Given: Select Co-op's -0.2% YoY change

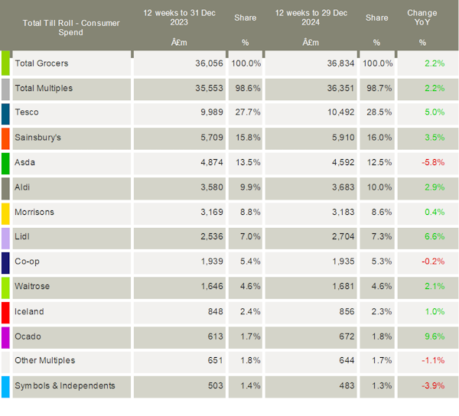Looking at the screenshot, I should click(433, 262).
